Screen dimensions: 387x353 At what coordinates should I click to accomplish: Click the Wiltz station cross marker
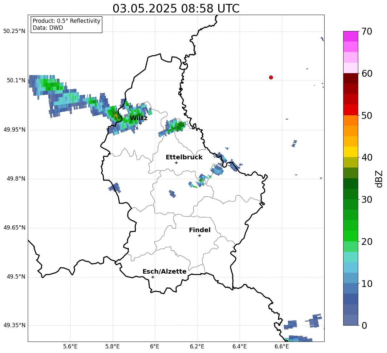click(x=140, y=123)
